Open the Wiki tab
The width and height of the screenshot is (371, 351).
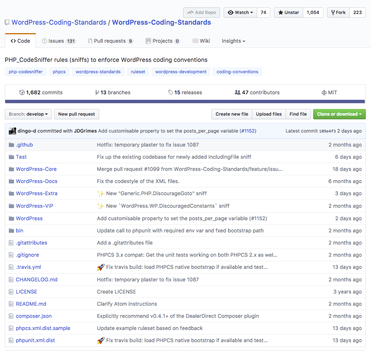click(201, 41)
